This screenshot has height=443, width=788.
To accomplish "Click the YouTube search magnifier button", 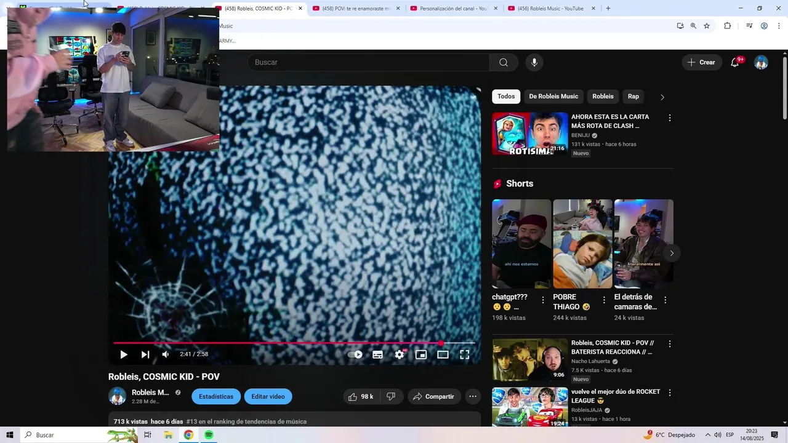I will point(504,62).
